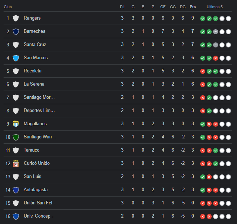Viewport: 237px width, 224px height.
Task: Click the Barnechea navy shield crest
Action: [x=16, y=32]
